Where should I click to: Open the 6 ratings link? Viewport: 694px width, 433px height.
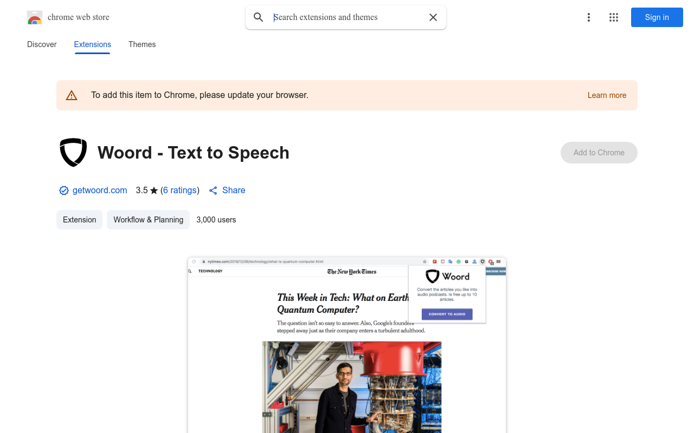180,191
